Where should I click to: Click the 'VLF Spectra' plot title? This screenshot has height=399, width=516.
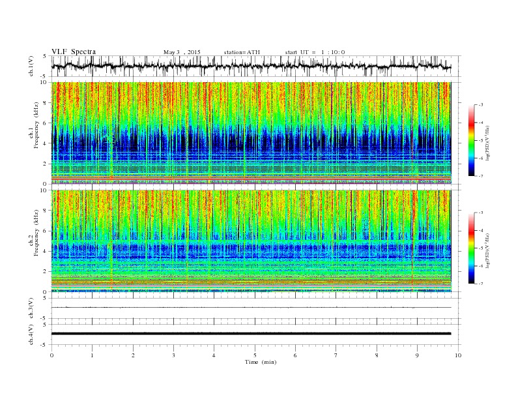pyautogui.click(x=74, y=52)
